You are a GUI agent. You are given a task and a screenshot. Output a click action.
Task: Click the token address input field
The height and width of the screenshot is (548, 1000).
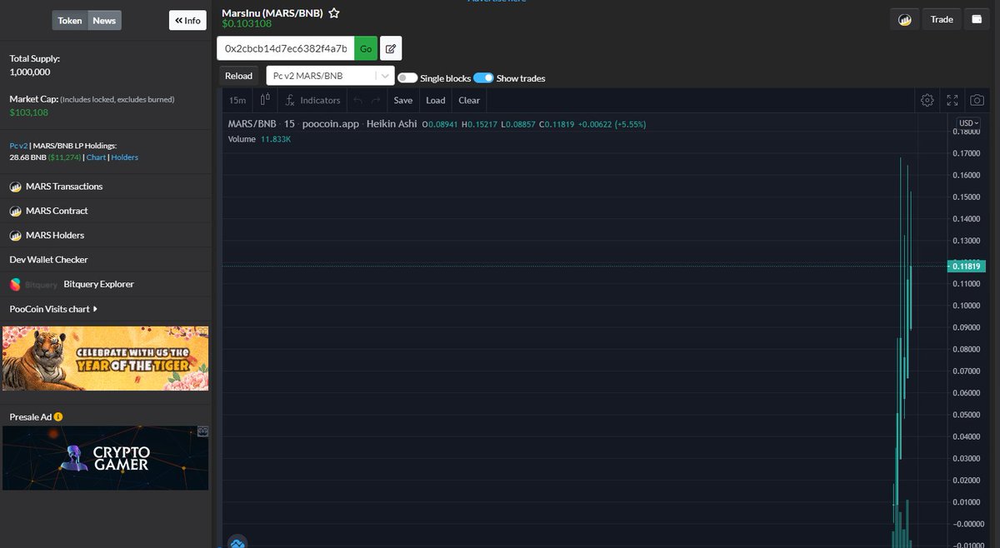coord(286,48)
